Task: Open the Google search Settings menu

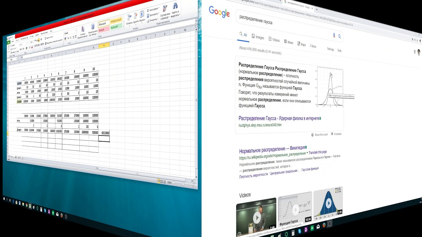Action: [x=331, y=49]
